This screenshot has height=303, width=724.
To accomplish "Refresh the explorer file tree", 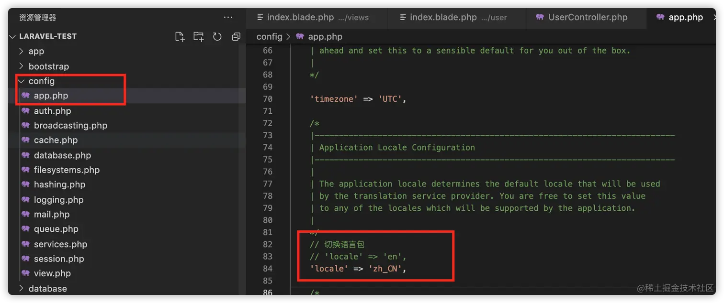I will click(217, 37).
